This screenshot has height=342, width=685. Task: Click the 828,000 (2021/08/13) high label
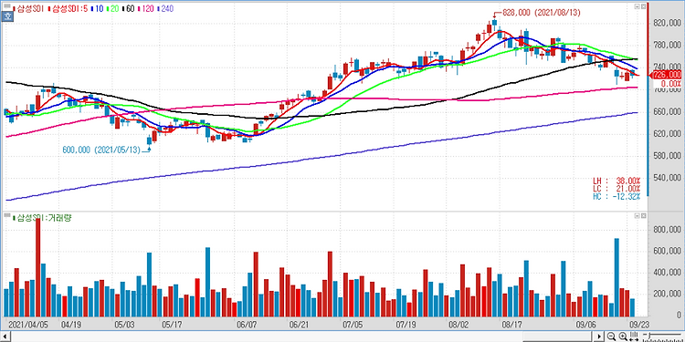542,13
